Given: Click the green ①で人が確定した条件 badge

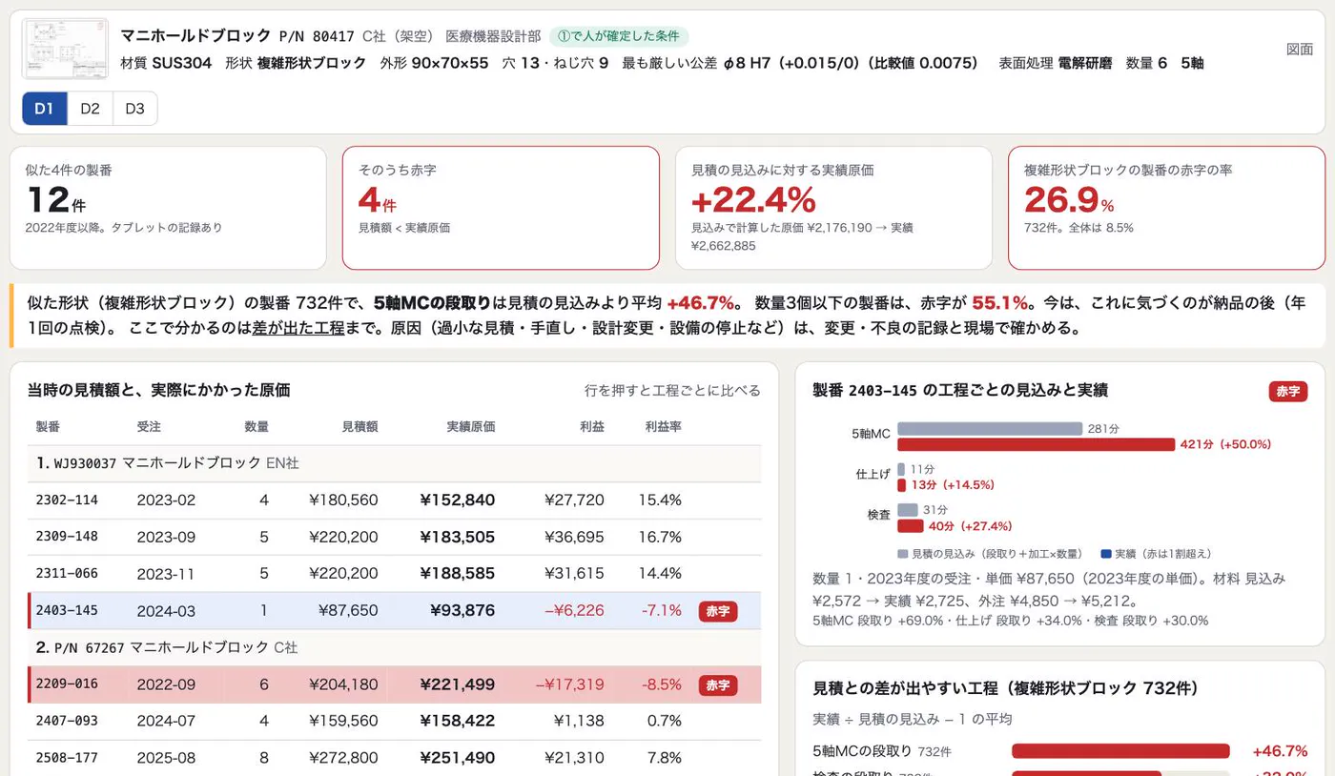Looking at the screenshot, I should click(x=619, y=36).
